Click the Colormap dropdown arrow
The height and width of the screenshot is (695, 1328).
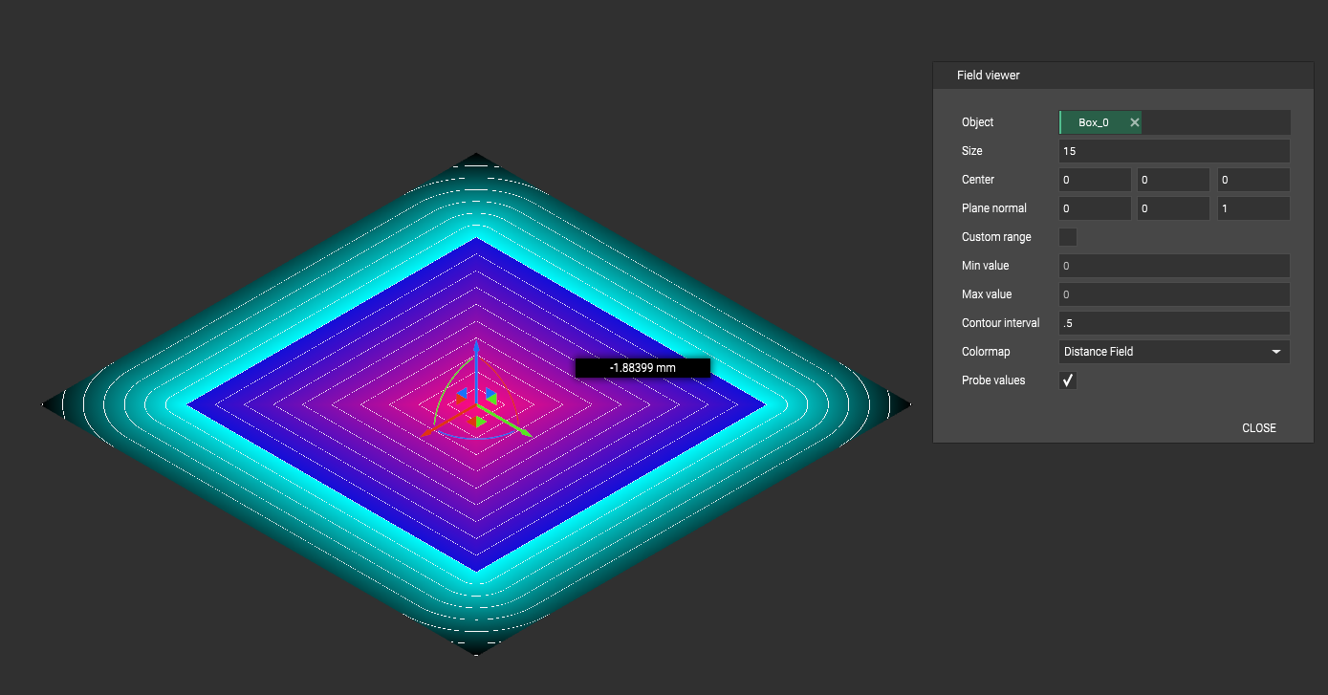click(x=1276, y=352)
